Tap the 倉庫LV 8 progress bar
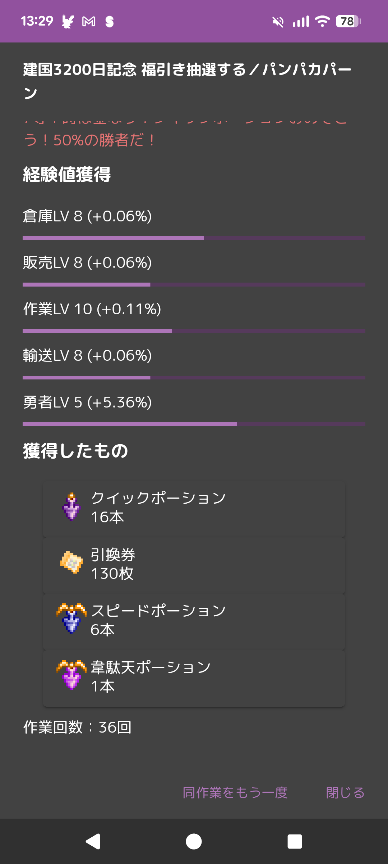 pyautogui.click(x=194, y=238)
